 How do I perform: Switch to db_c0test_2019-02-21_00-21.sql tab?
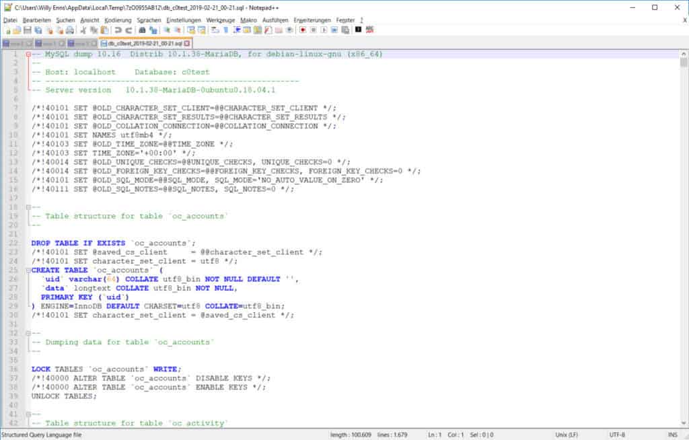(141, 43)
